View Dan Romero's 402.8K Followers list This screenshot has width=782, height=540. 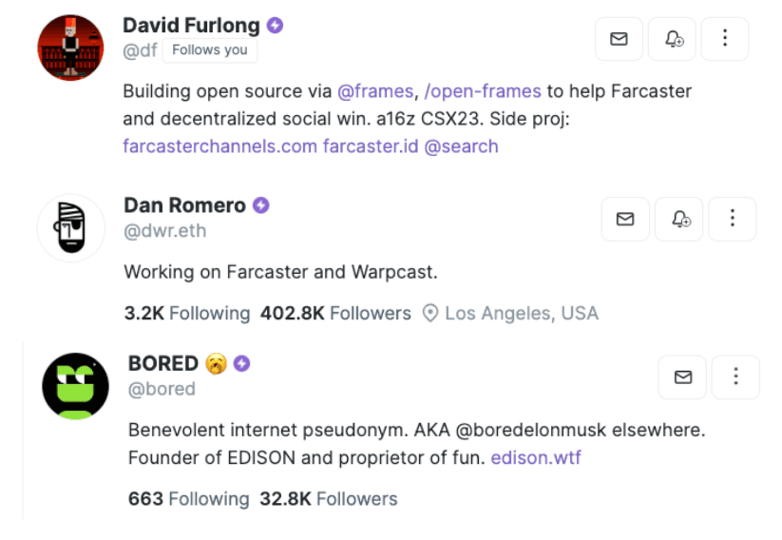335,314
